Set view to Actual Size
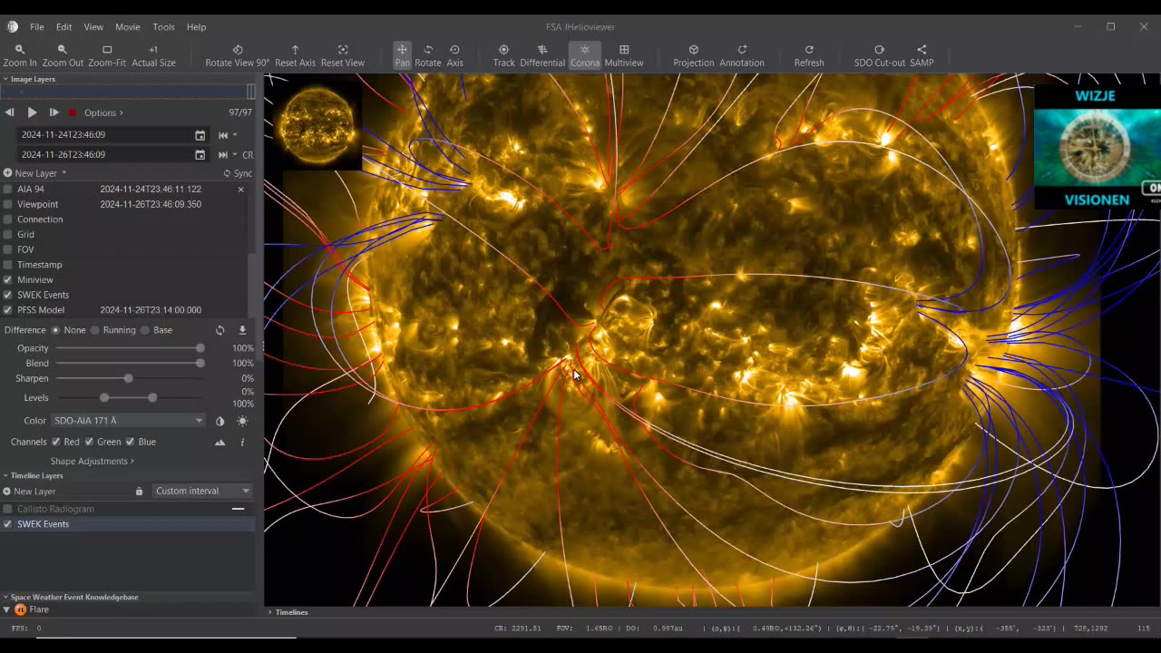The height and width of the screenshot is (653, 1161). (153, 55)
